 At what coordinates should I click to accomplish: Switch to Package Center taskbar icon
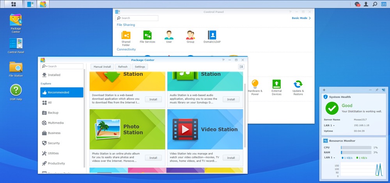click(43, 4)
